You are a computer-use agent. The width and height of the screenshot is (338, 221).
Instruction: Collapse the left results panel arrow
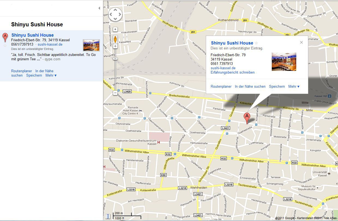tap(99, 8)
